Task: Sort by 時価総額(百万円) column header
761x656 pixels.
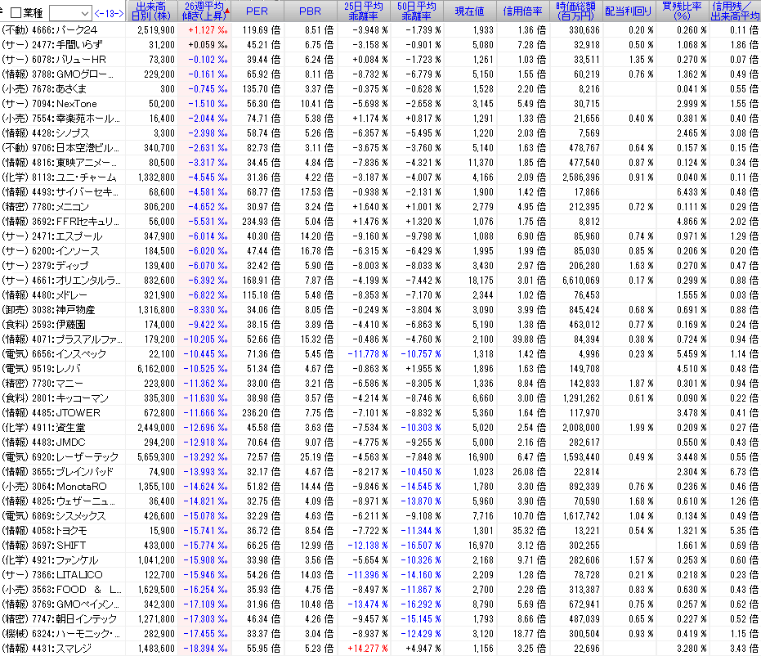Action: pyautogui.click(x=575, y=11)
